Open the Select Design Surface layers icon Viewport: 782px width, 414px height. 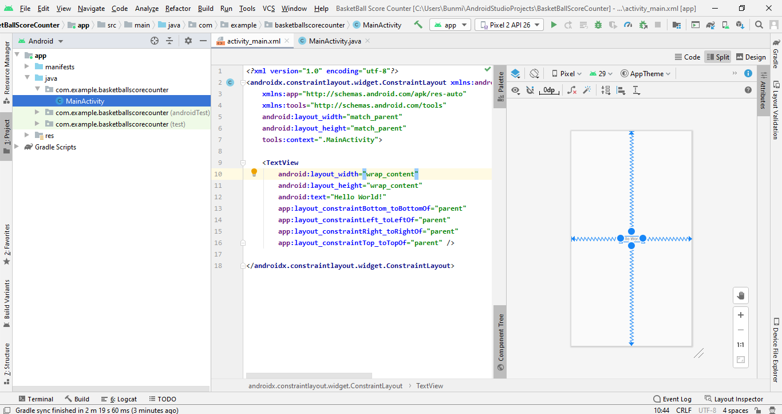tap(515, 73)
